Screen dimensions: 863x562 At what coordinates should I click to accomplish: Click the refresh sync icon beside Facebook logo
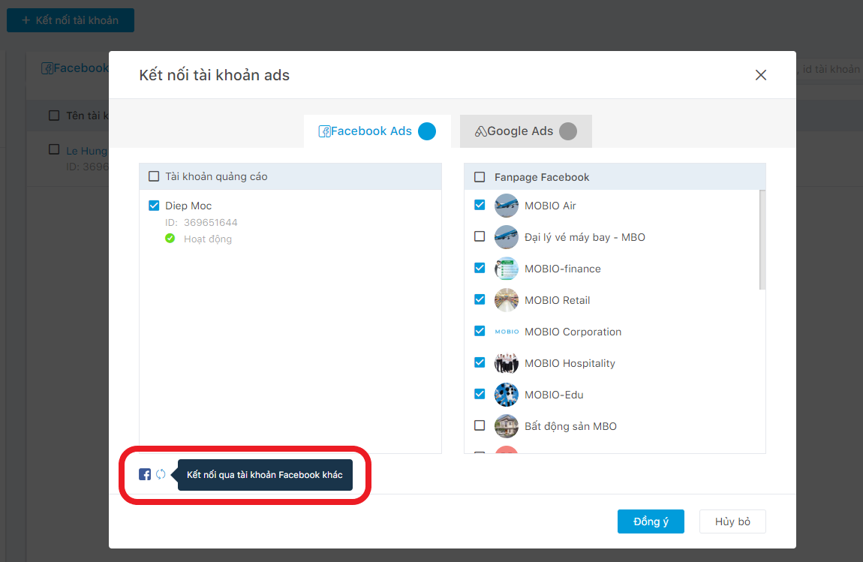click(161, 474)
